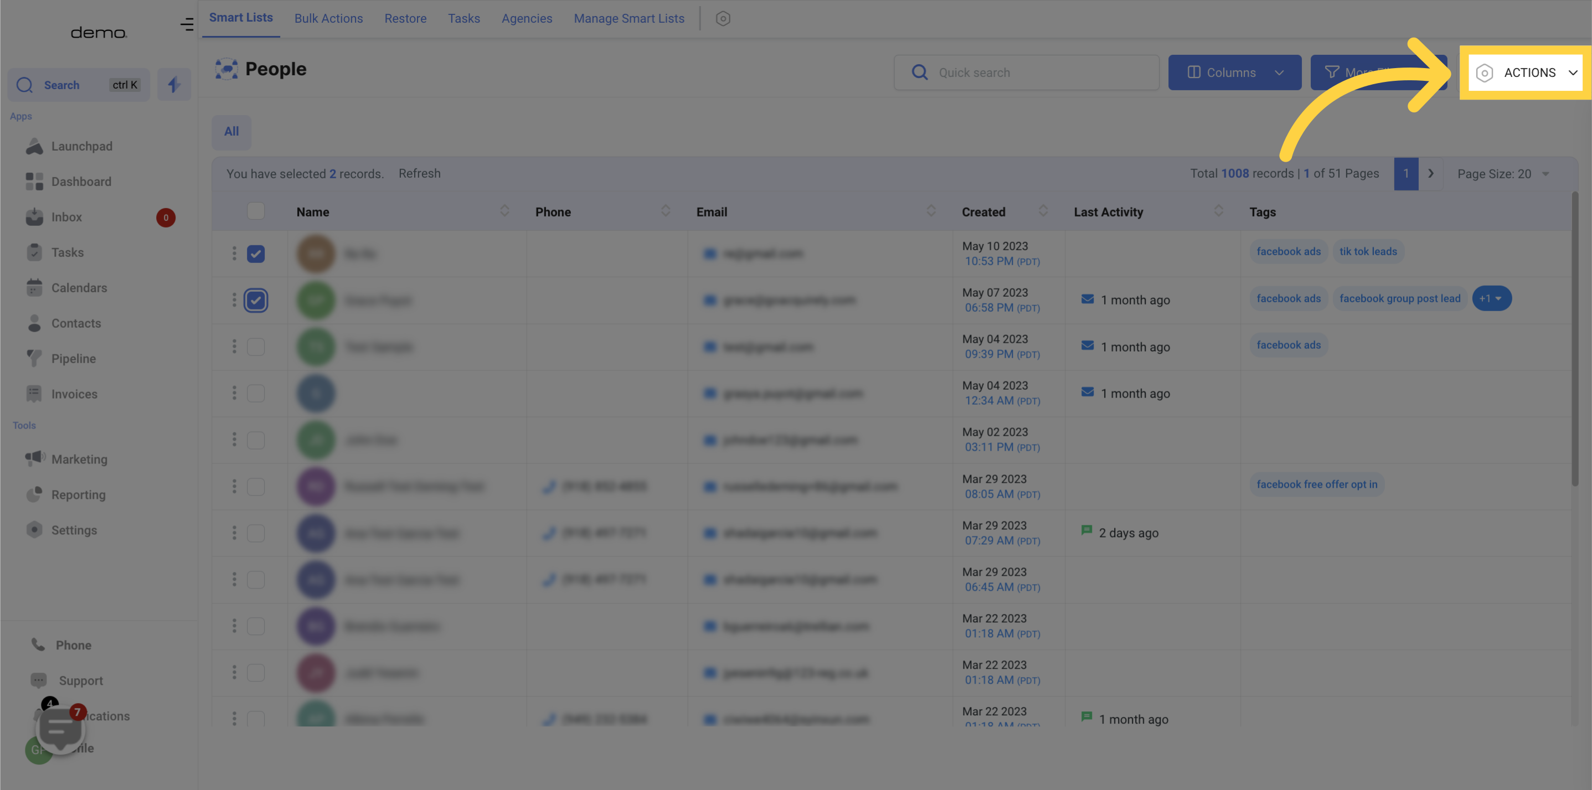This screenshot has width=1592, height=790.
Task: Click the lightning bolt quick actions icon
Action: click(x=174, y=85)
